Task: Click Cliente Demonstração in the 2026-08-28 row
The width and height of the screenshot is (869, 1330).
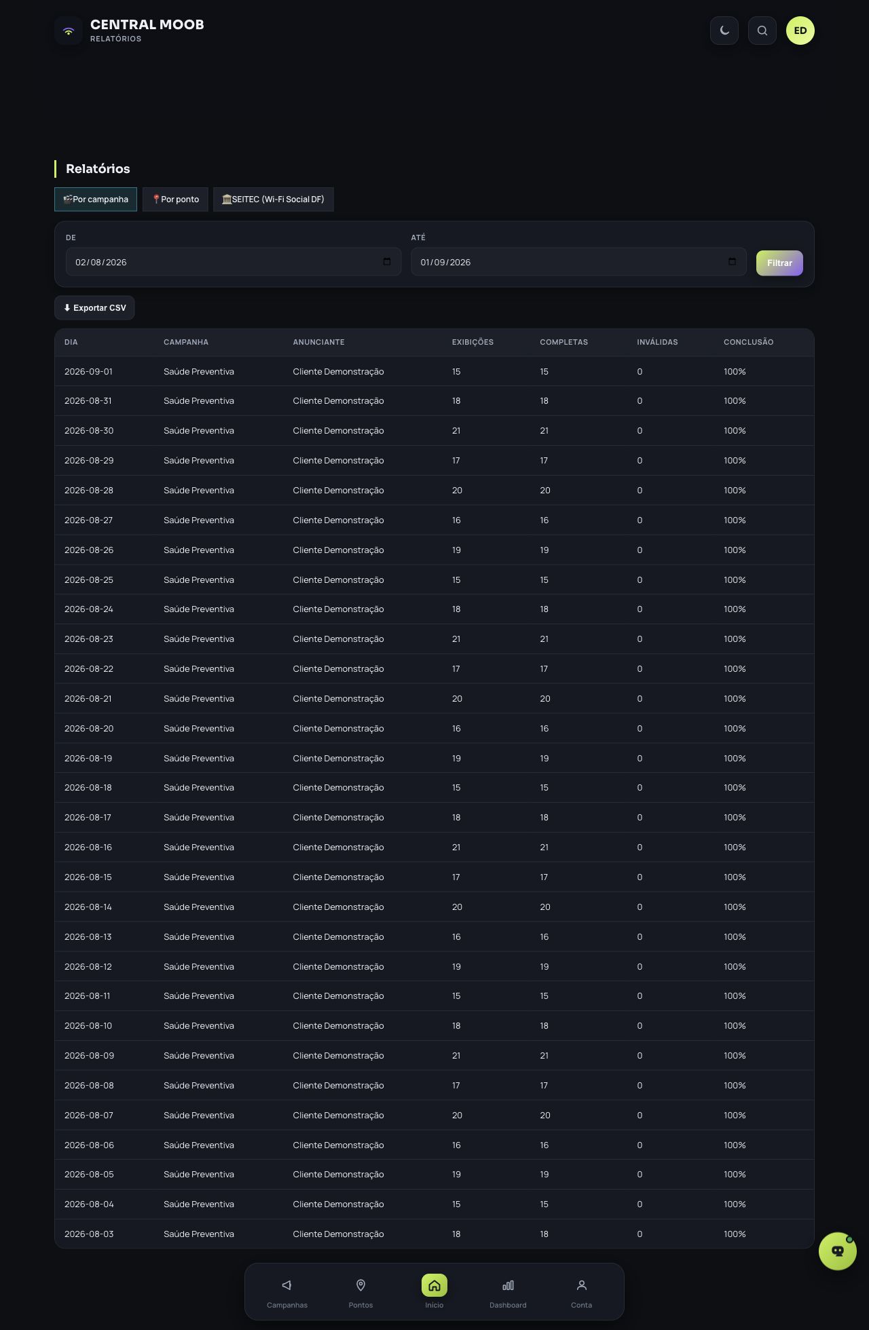Action: pos(338,491)
